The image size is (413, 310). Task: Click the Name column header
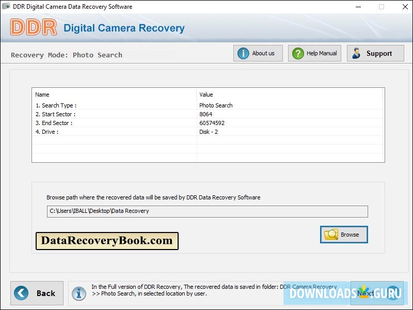[x=114, y=95]
